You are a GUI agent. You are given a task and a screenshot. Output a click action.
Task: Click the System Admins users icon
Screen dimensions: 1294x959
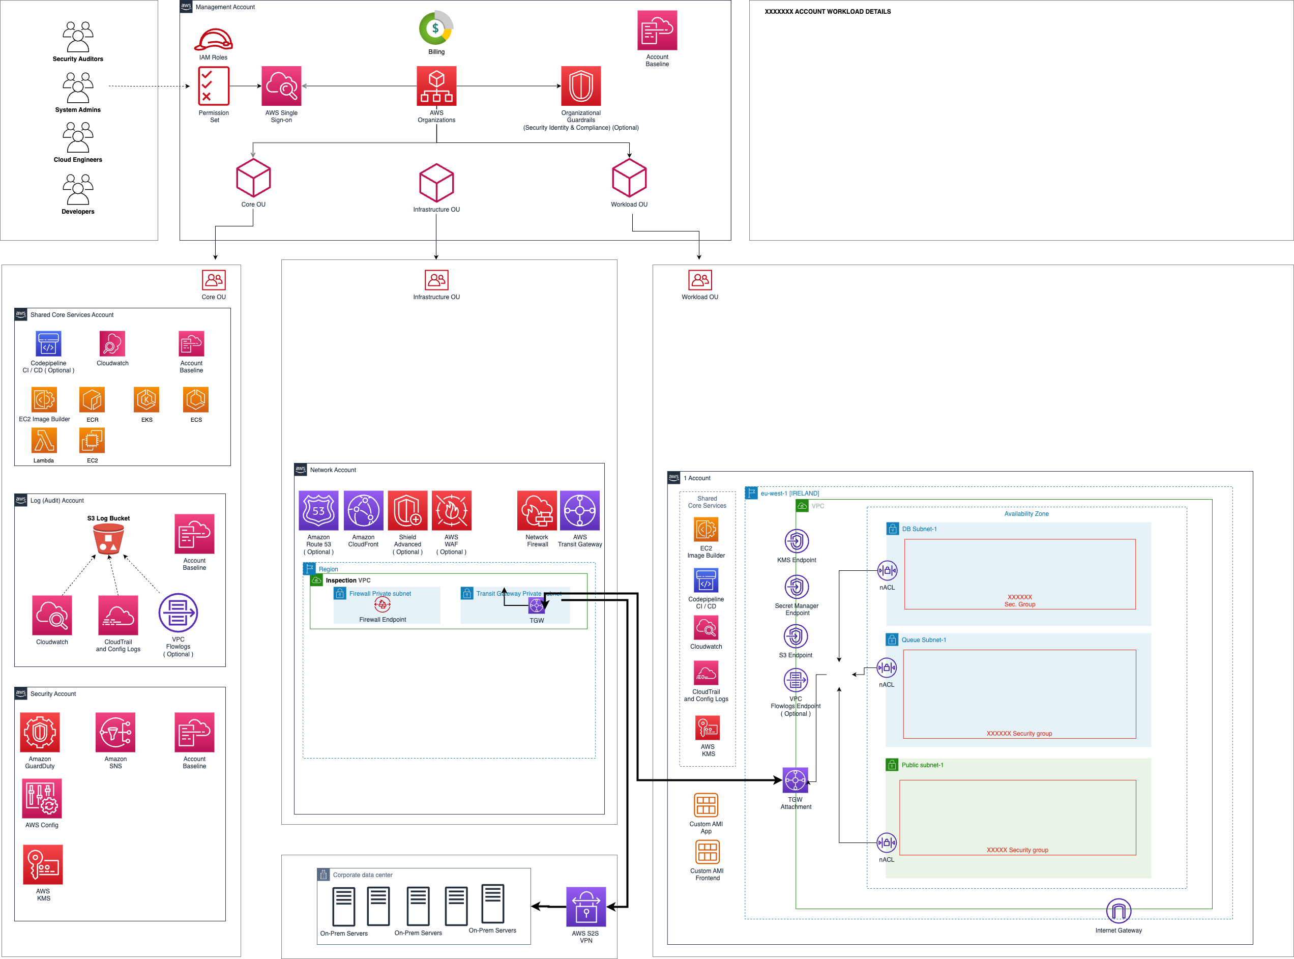click(78, 88)
